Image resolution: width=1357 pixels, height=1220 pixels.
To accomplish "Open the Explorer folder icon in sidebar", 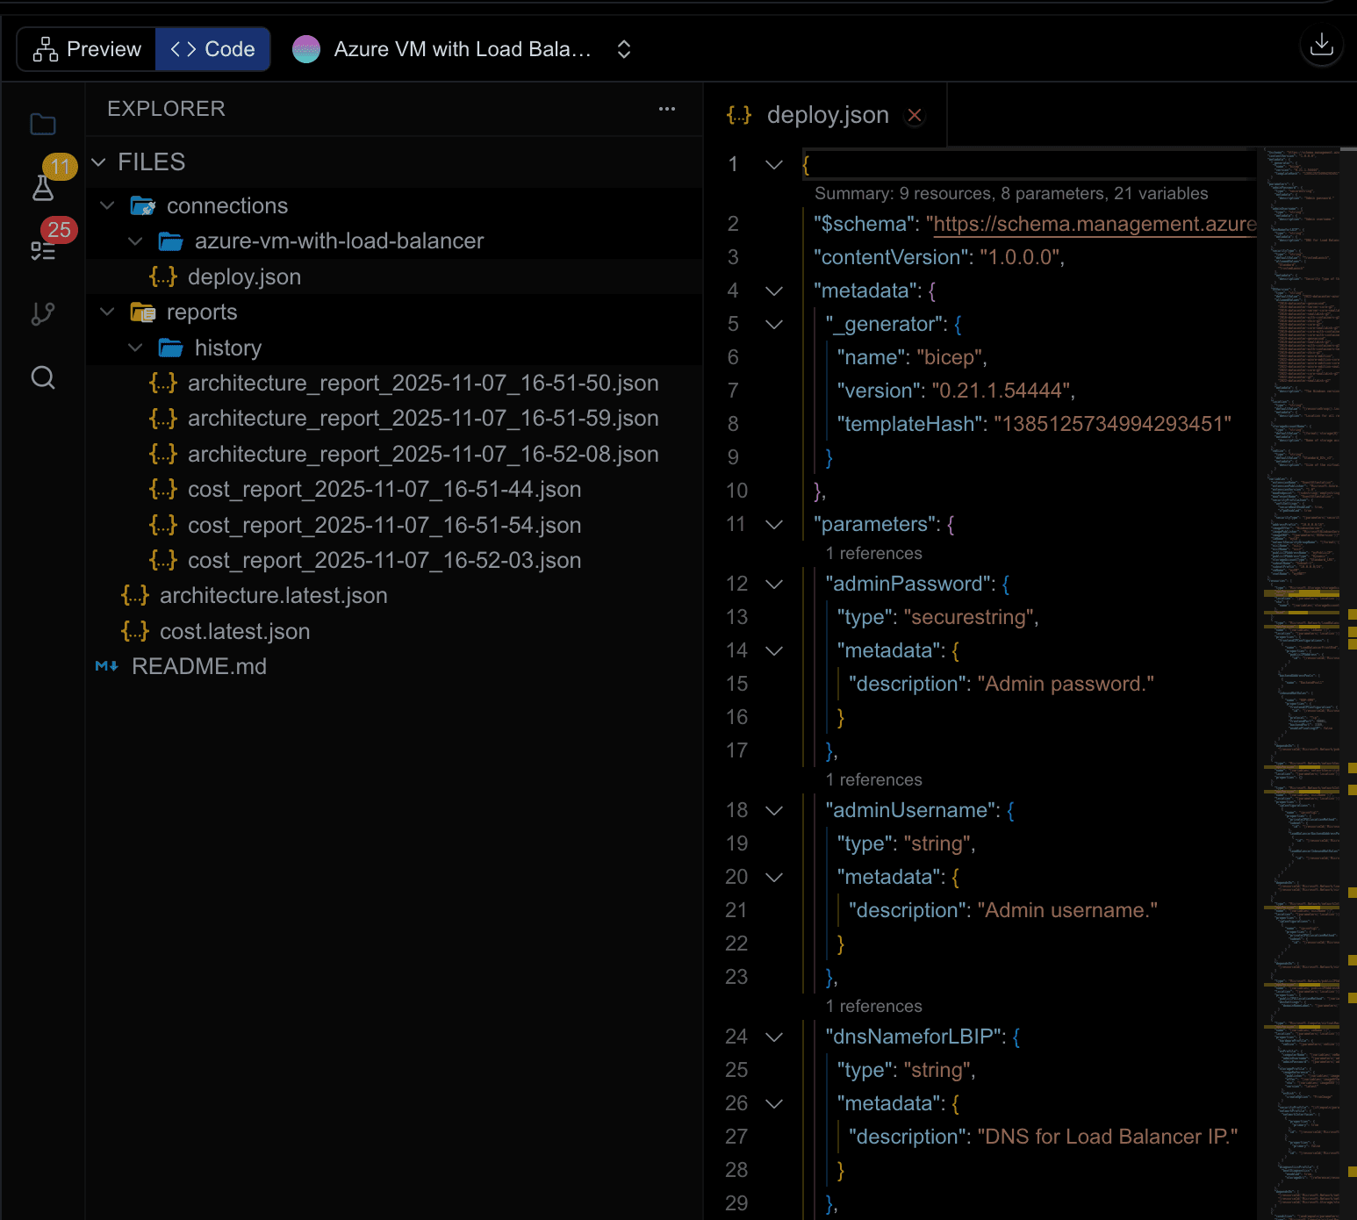I will click(43, 125).
